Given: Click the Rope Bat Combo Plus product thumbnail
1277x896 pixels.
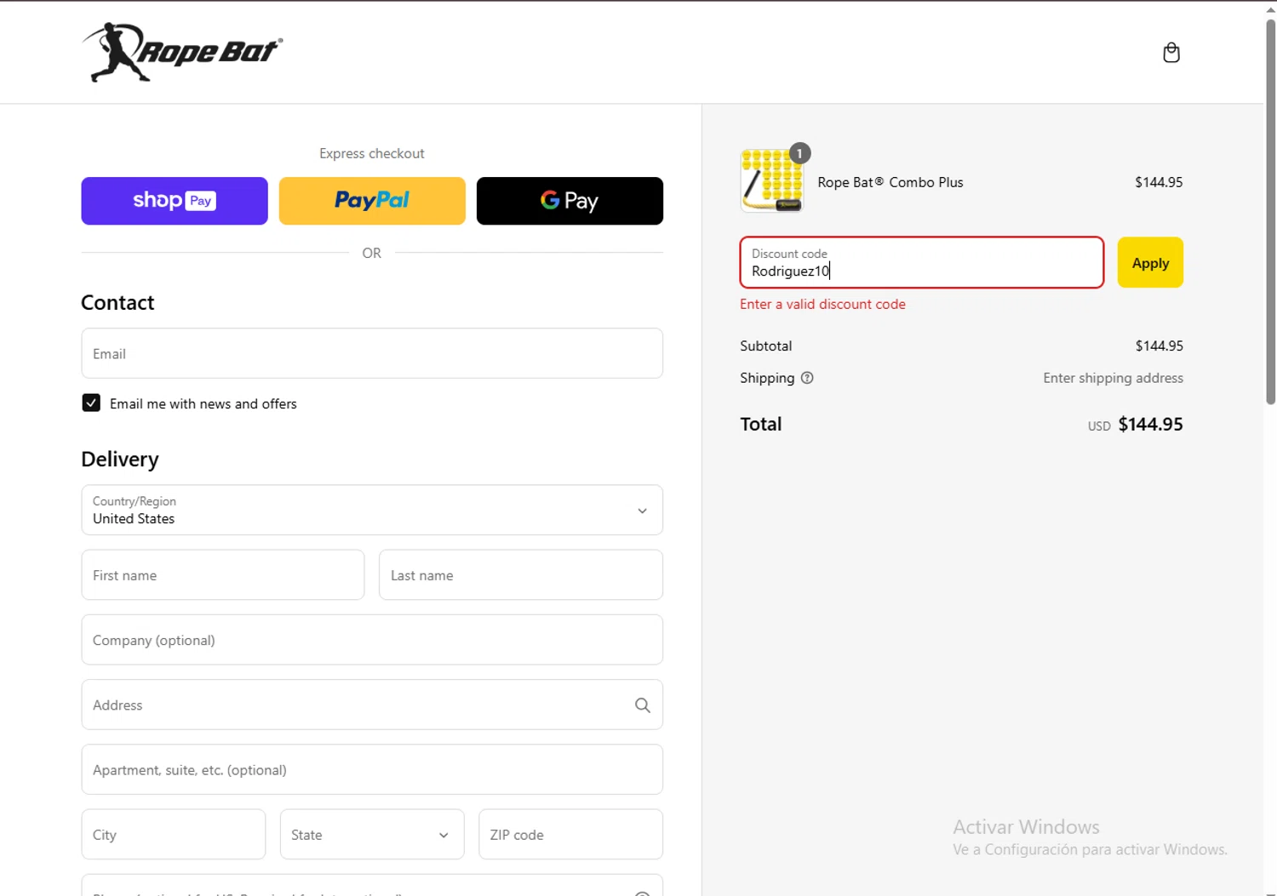Looking at the screenshot, I should point(772,180).
